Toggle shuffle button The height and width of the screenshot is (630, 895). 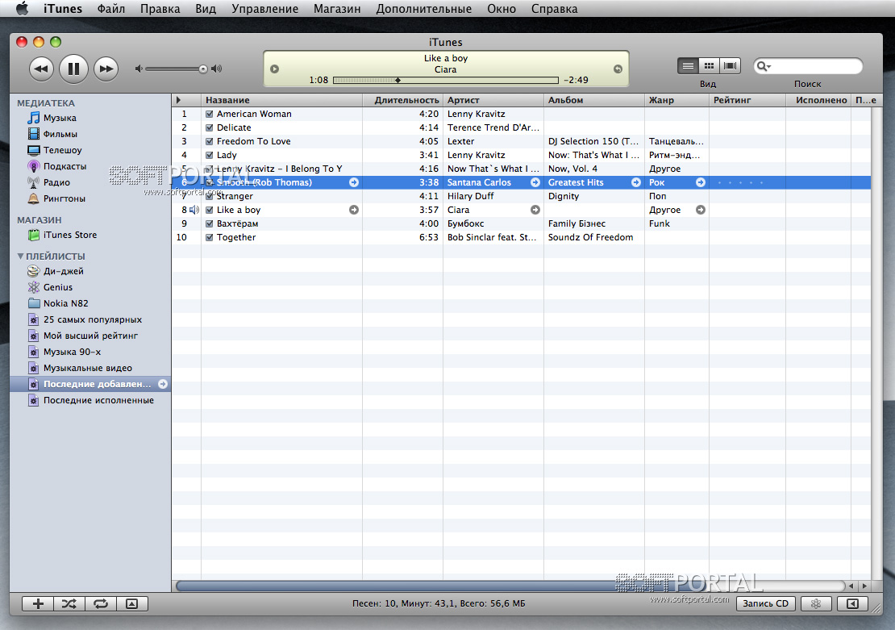69,603
